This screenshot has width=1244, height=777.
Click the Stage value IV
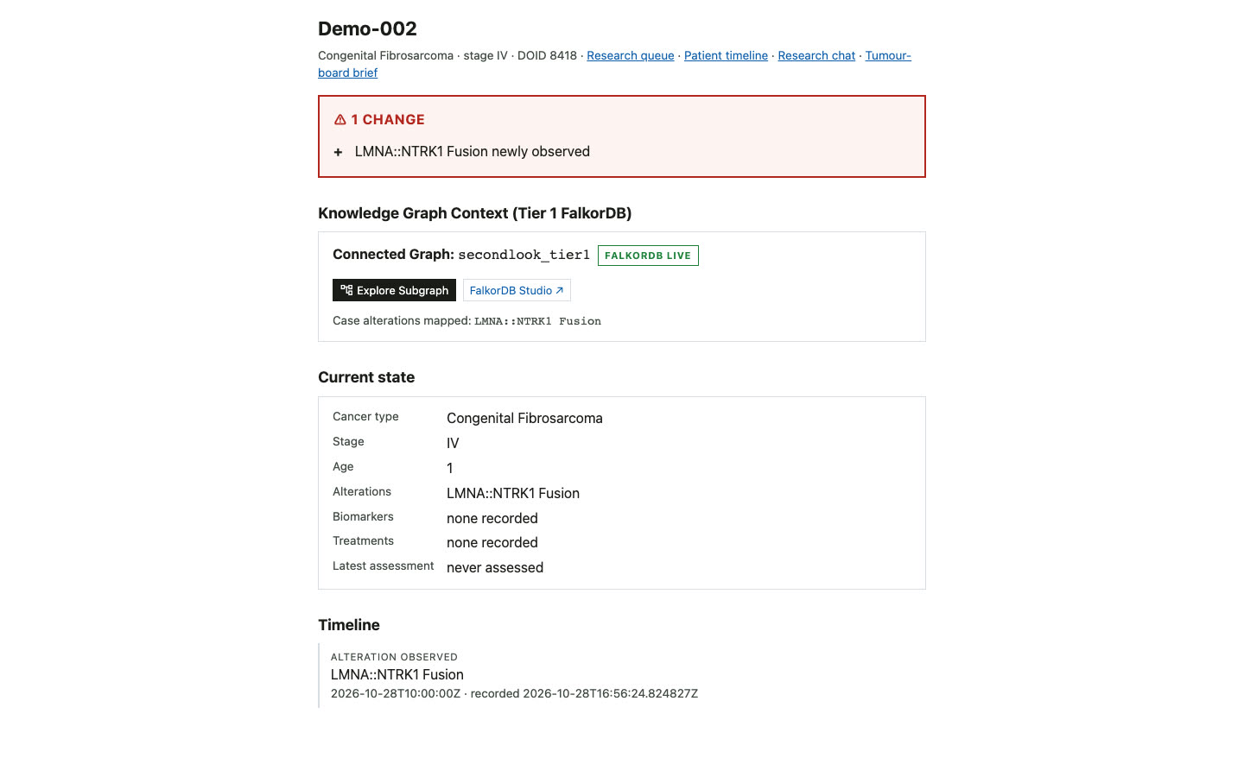tap(453, 443)
